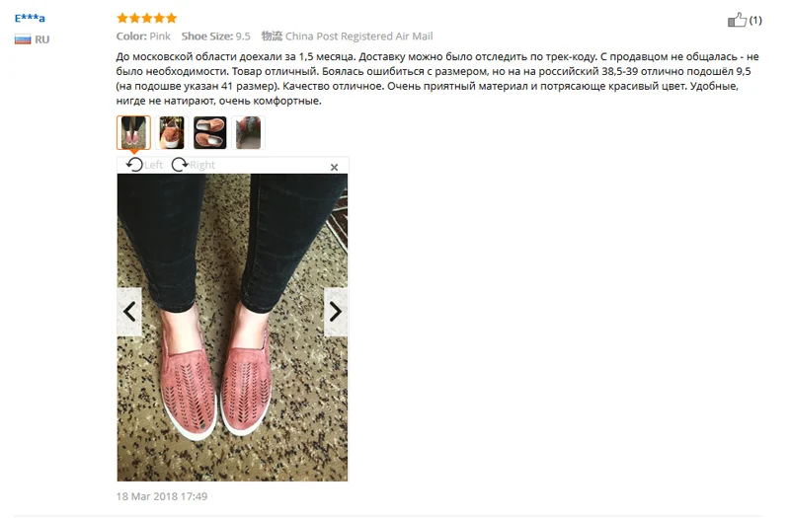Click the middle (third) rating star
This screenshot has width=790, height=518.
(x=146, y=19)
